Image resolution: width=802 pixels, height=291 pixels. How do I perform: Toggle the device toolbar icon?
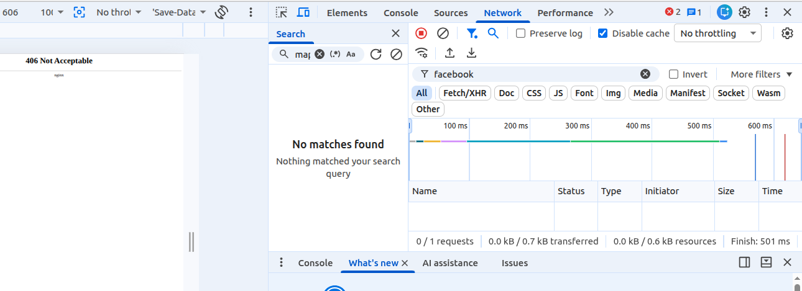pyautogui.click(x=303, y=12)
